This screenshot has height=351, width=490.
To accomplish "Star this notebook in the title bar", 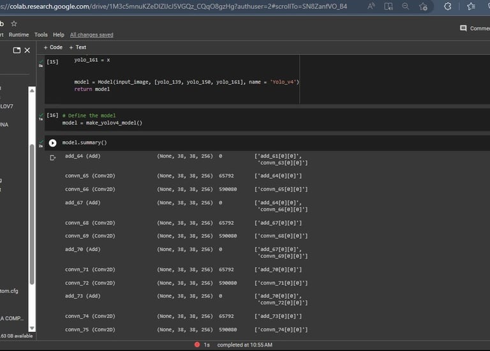I will [14, 24].
